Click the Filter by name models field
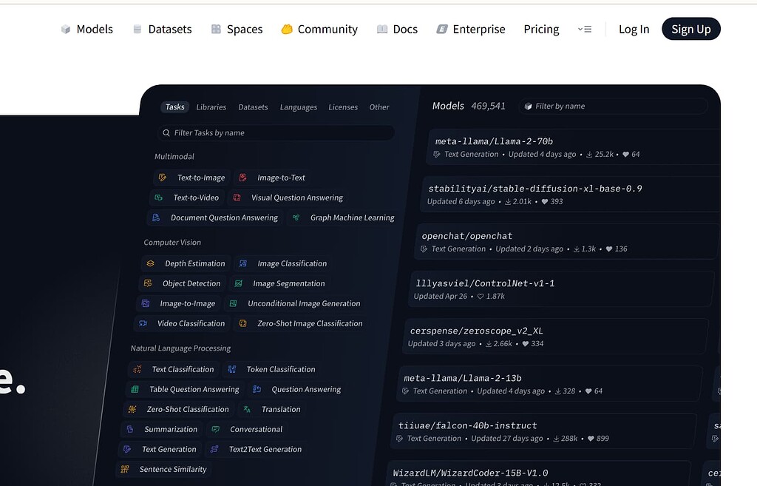 [x=613, y=107]
